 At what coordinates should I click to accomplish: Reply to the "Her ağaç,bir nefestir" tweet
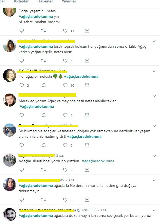(21, 85)
